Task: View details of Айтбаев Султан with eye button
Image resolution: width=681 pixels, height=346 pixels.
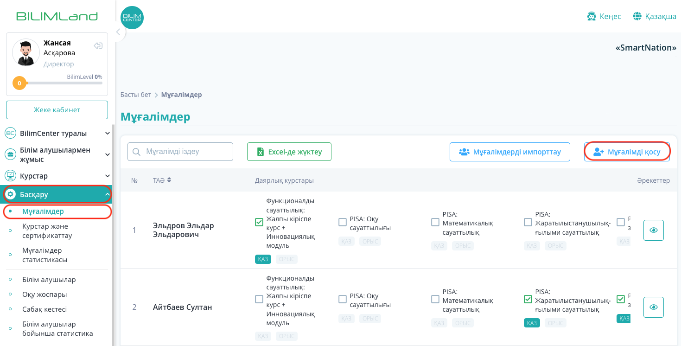Action: point(654,307)
